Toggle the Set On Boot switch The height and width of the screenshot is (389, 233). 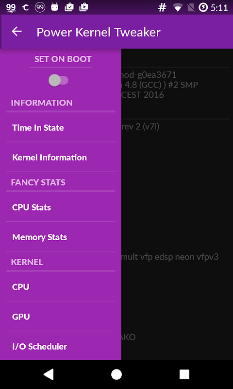pyautogui.click(x=58, y=80)
